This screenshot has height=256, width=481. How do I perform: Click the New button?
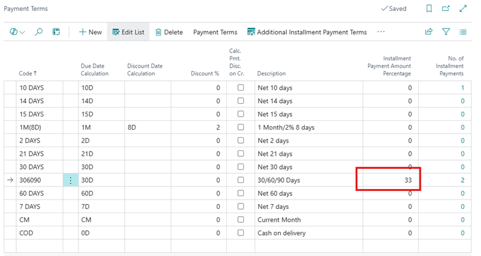[x=90, y=32]
